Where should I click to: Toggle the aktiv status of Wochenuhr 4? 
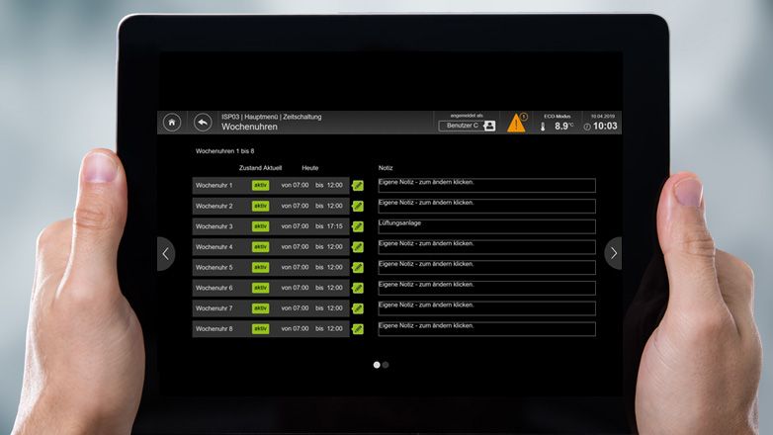(x=260, y=247)
